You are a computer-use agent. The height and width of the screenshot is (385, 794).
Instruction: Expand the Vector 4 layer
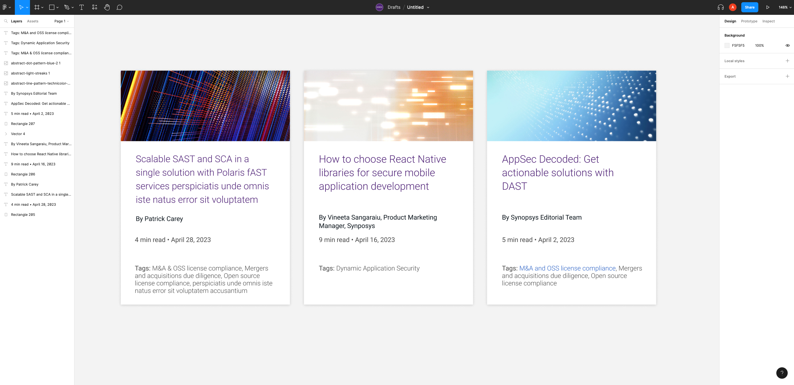[6, 134]
